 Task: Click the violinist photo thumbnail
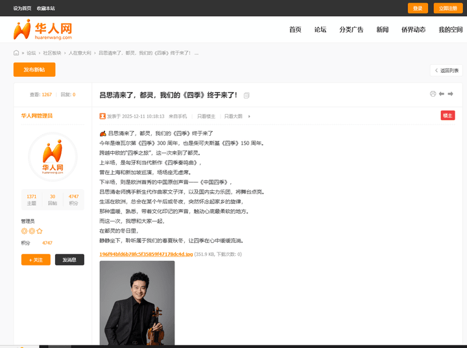(x=137, y=302)
